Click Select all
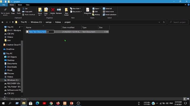Viewport: 190px width, 106px height. point(107,9)
